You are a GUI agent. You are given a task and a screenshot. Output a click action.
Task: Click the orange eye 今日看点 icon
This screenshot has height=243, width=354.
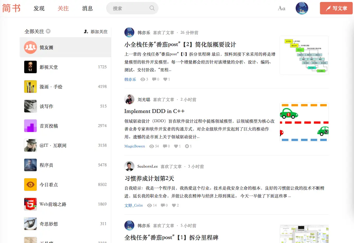click(30, 185)
